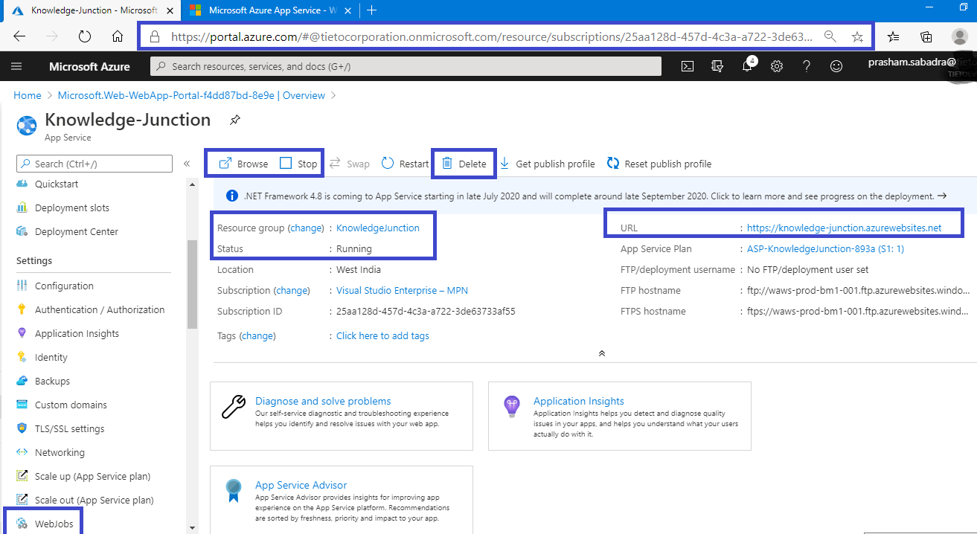Open browser profile avatar

point(960,36)
